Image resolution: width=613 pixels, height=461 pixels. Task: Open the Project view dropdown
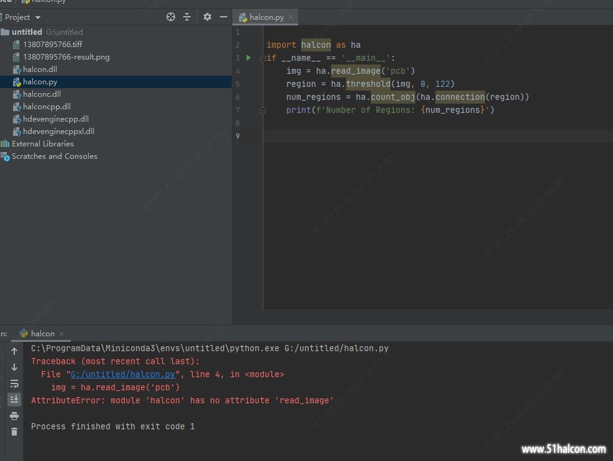coord(38,17)
